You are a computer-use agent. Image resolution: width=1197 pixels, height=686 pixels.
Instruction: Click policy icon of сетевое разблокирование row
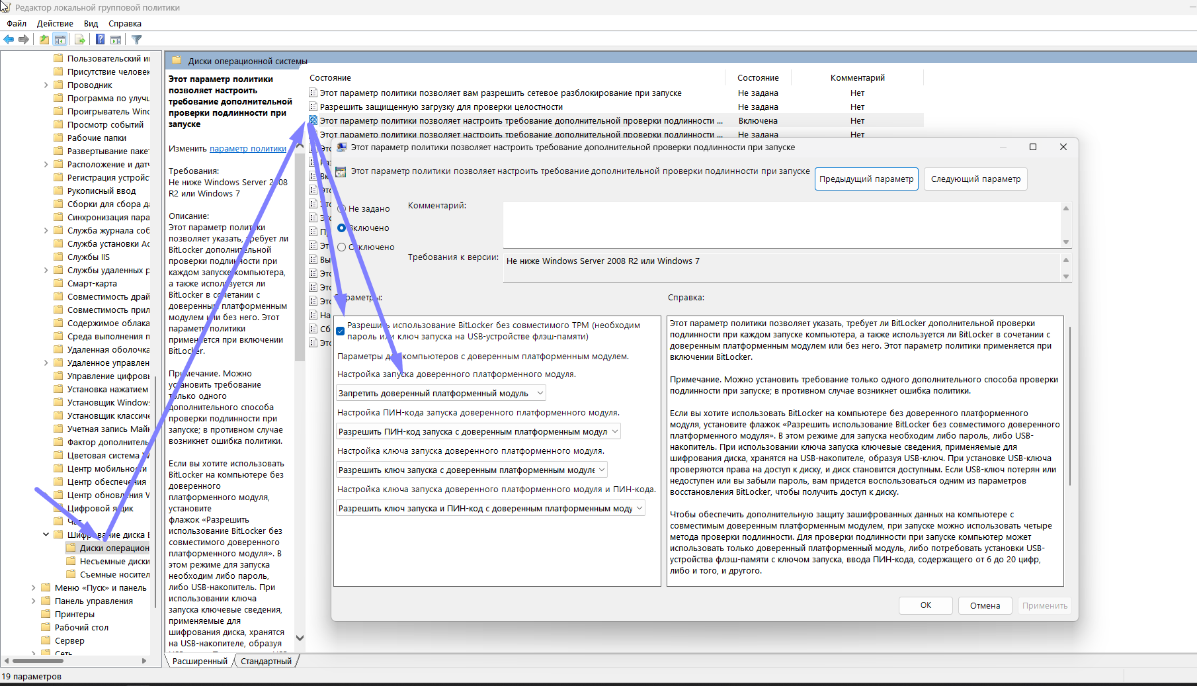313,93
